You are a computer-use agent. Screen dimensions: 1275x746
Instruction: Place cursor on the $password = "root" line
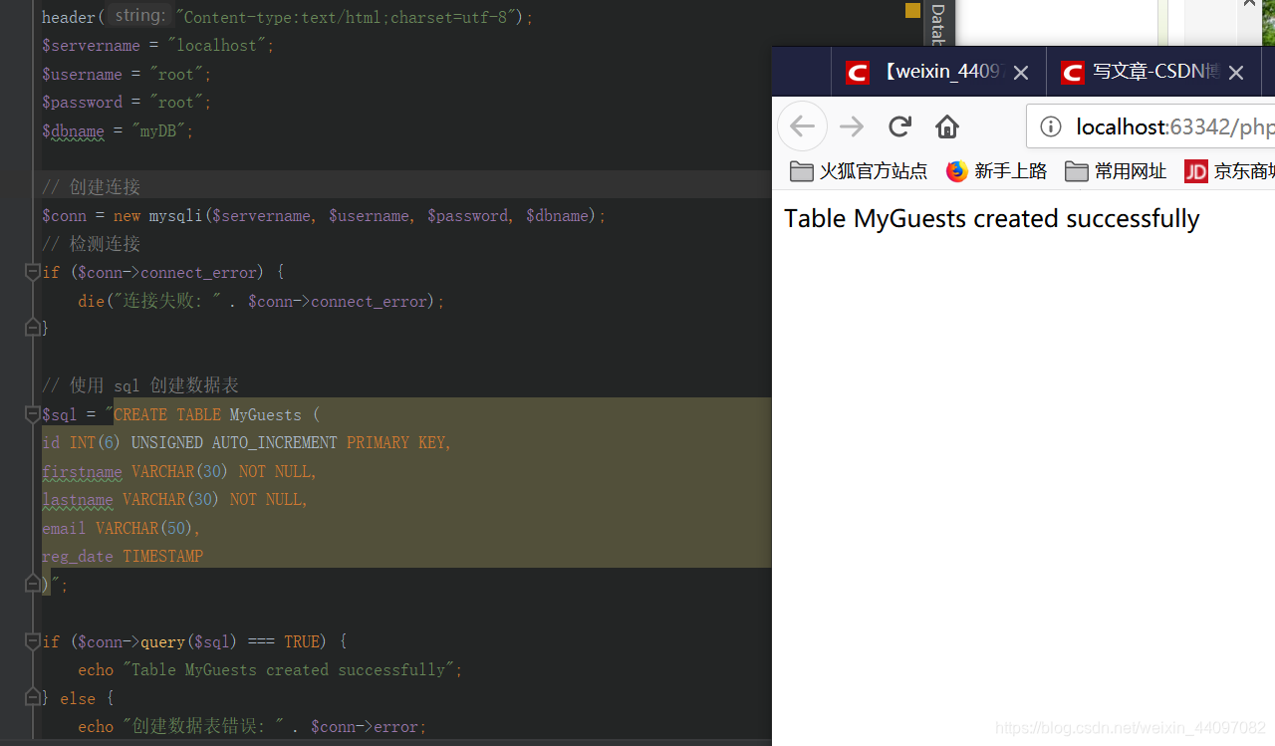coord(127,103)
